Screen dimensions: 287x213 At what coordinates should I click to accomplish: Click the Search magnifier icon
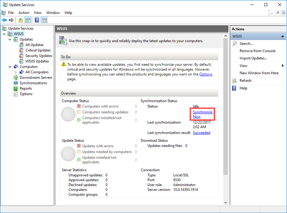[235, 44]
